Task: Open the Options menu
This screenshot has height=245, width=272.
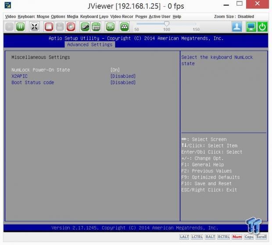Action: pyautogui.click(x=58, y=17)
